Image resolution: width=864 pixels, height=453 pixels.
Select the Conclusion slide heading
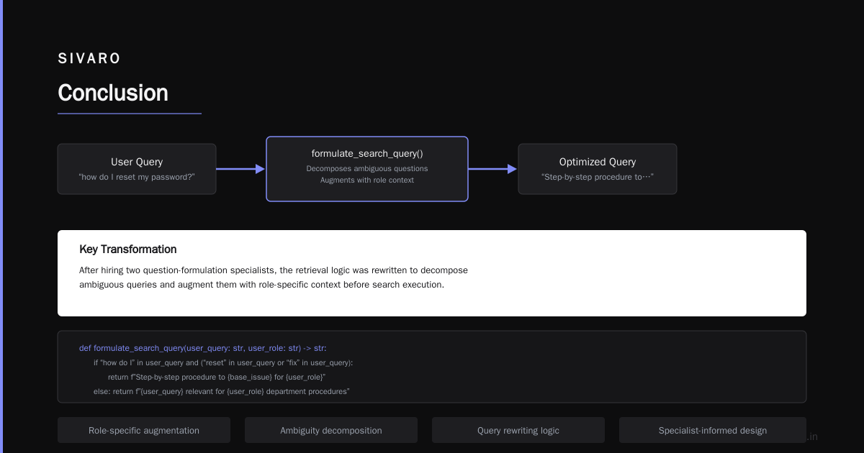(113, 93)
